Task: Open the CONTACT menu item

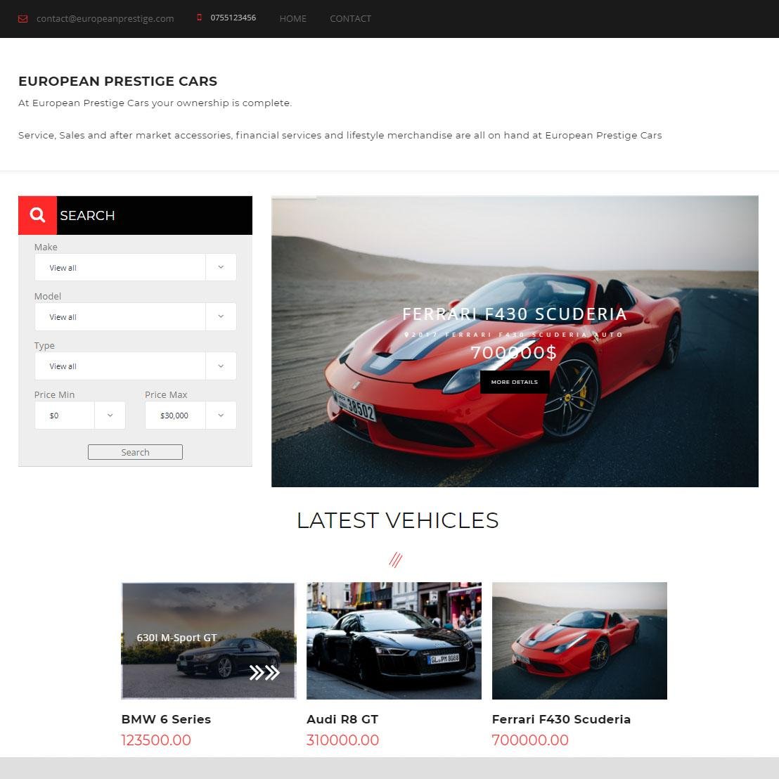Action: pyautogui.click(x=350, y=19)
